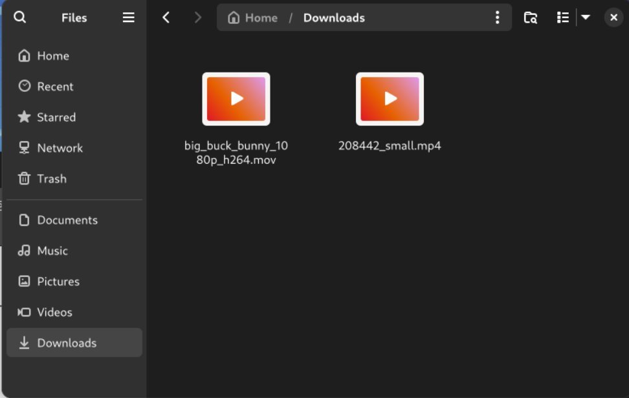Switch to list view

point(563,17)
